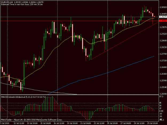The height and width of the screenshot is (125, 167).
Task: Click the EURUSD,H4 chart title text
Action: (7, 2)
